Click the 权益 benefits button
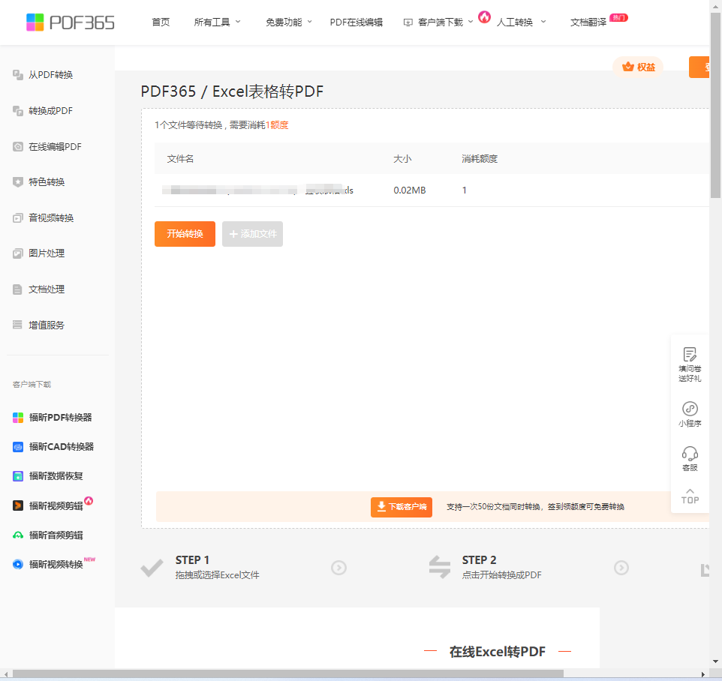This screenshot has width=722, height=681. [638, 67]
